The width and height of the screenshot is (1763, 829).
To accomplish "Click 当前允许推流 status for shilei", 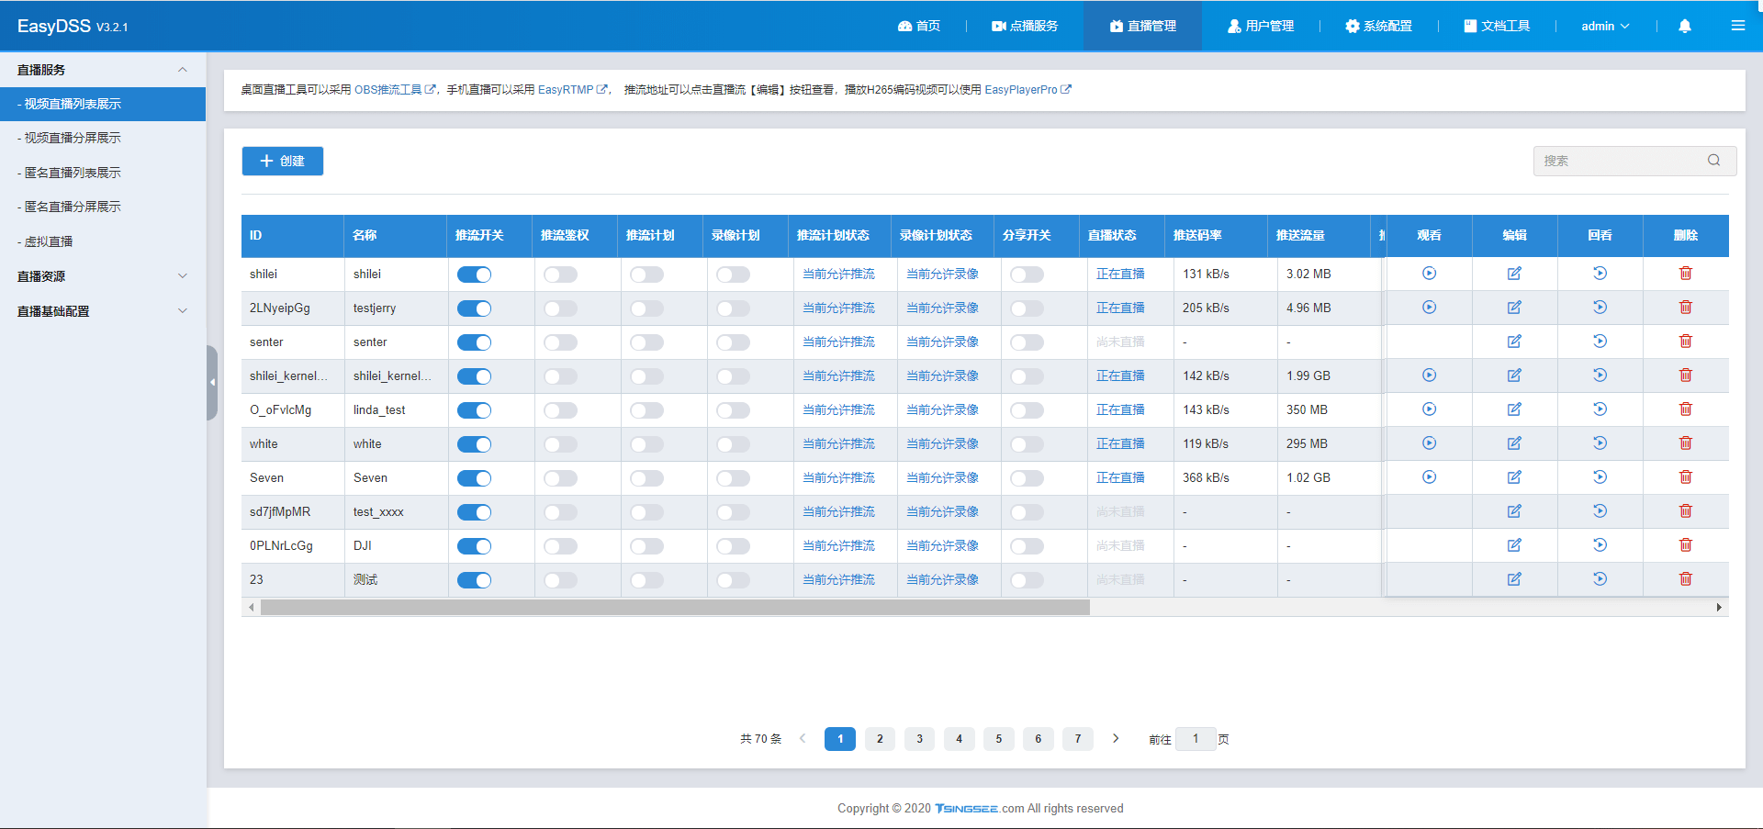I will tap(838, 274).
